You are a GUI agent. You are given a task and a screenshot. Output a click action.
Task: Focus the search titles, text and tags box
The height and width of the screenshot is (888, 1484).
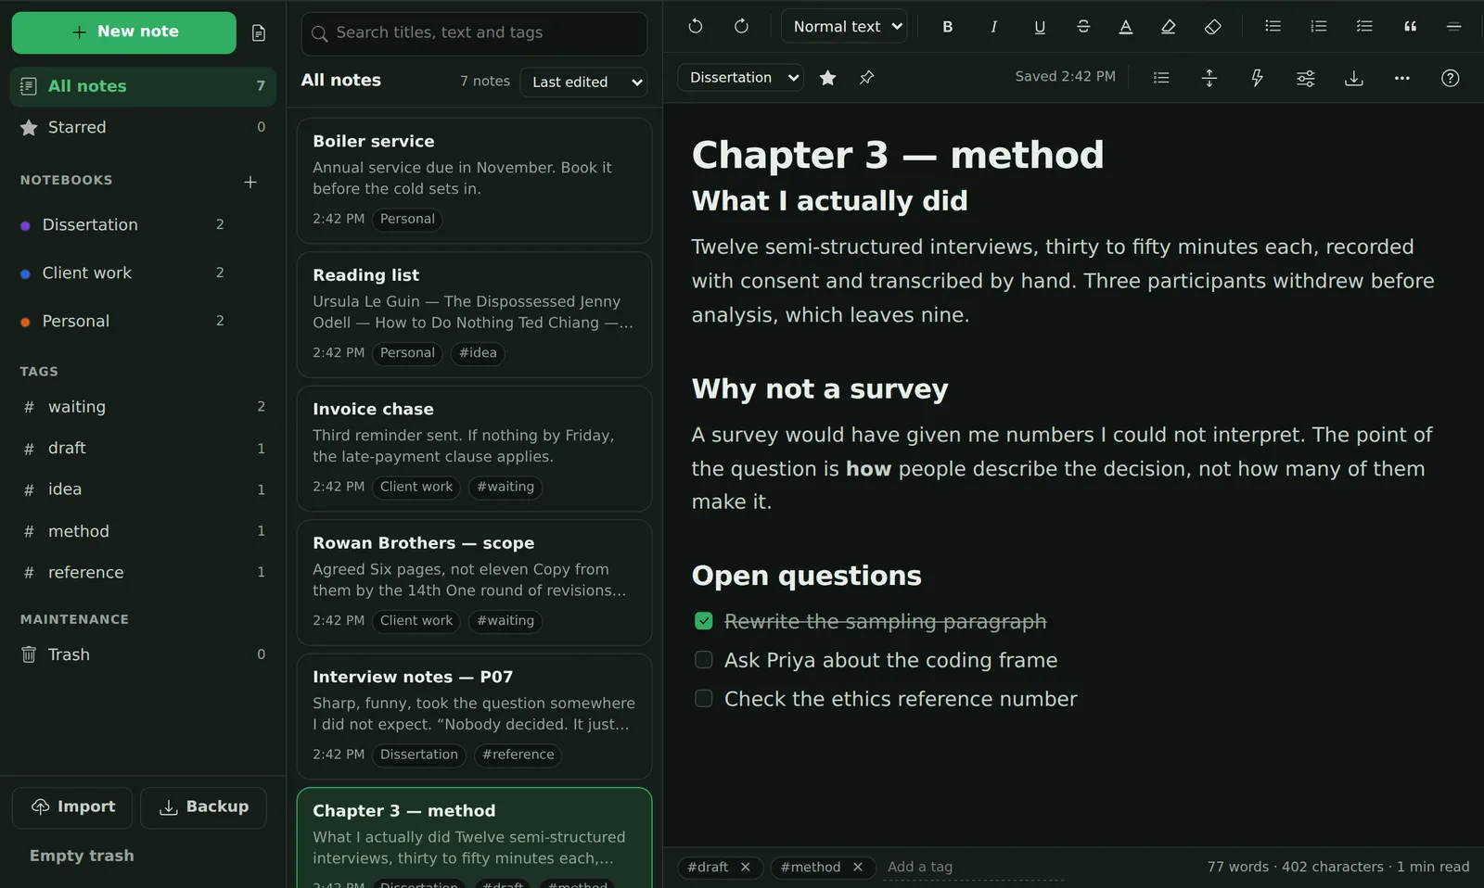[x=474, y=33]
